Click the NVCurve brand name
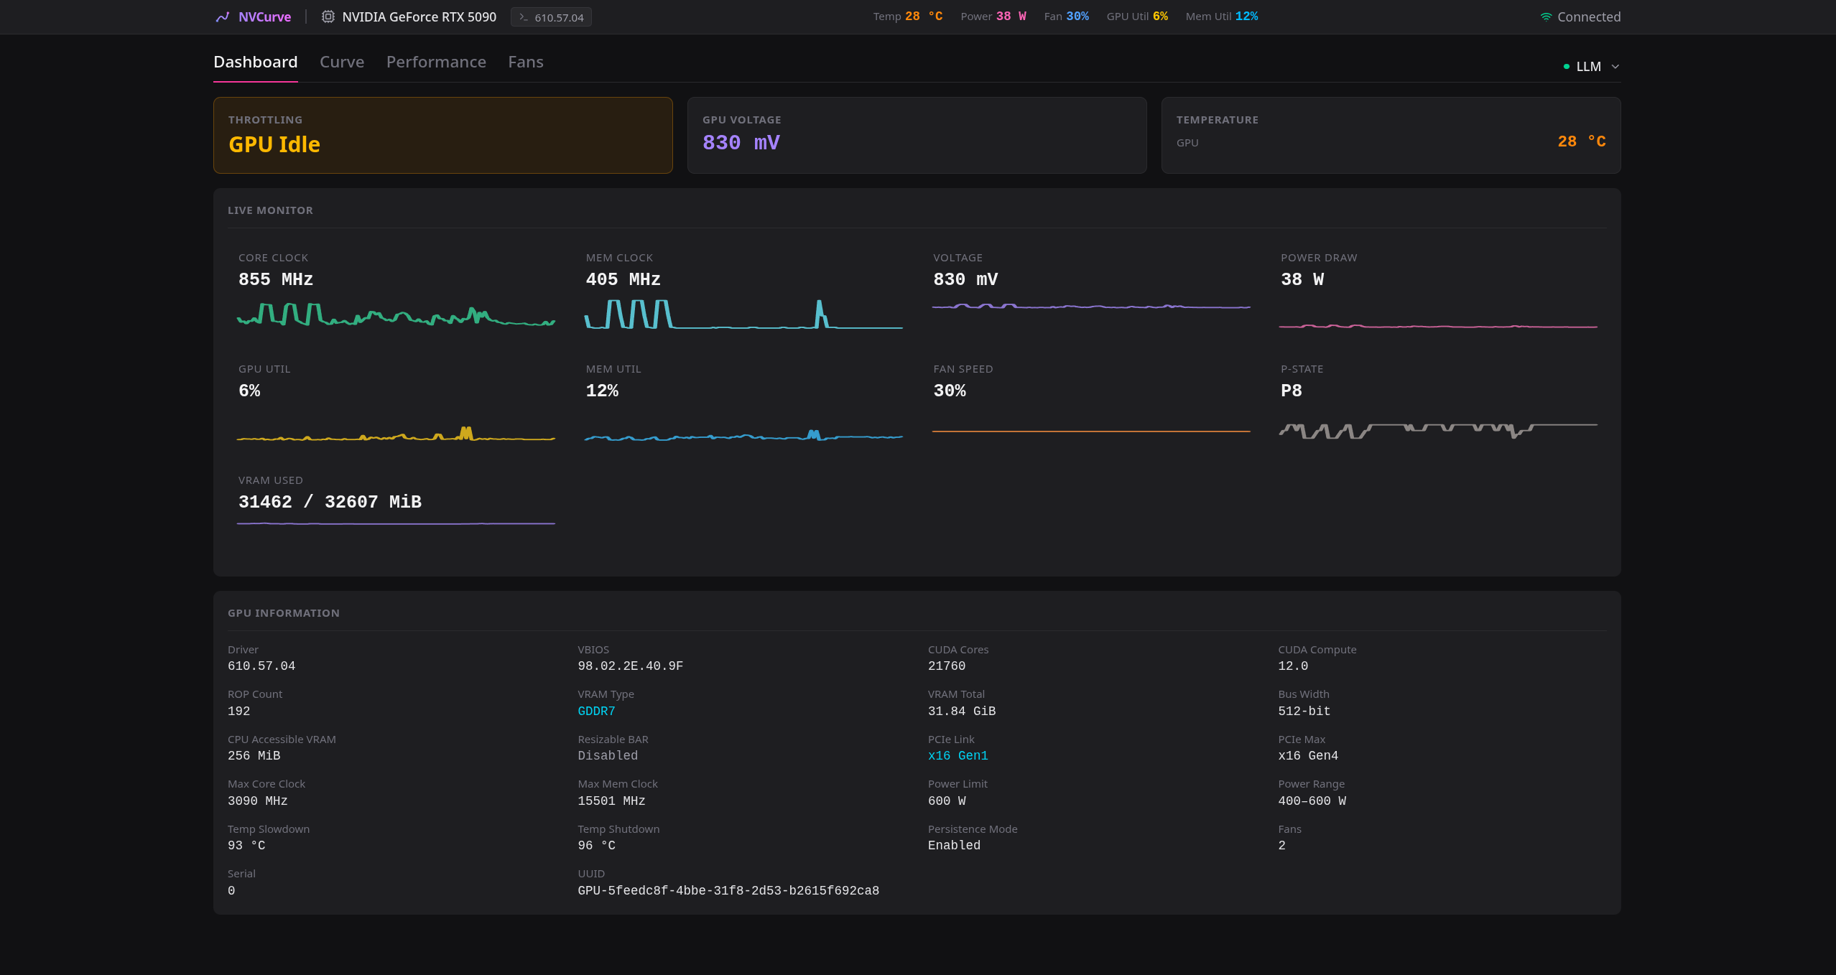This screenshot has height=975, width=1836. [265, 17]
